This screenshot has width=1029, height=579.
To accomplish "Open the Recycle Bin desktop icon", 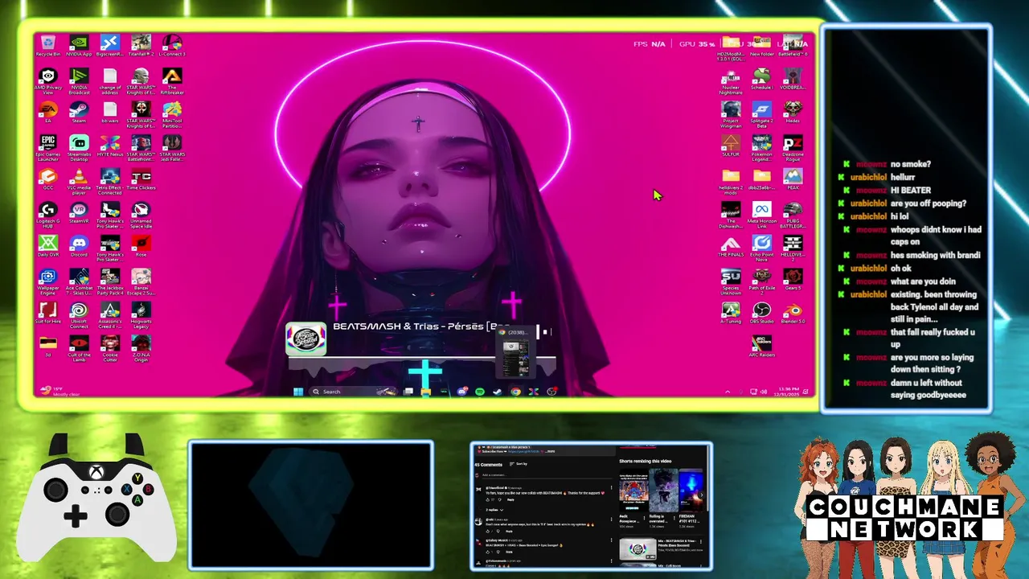I will 47,45.
